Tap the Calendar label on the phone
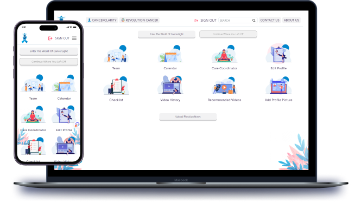 tap(64, 99)
